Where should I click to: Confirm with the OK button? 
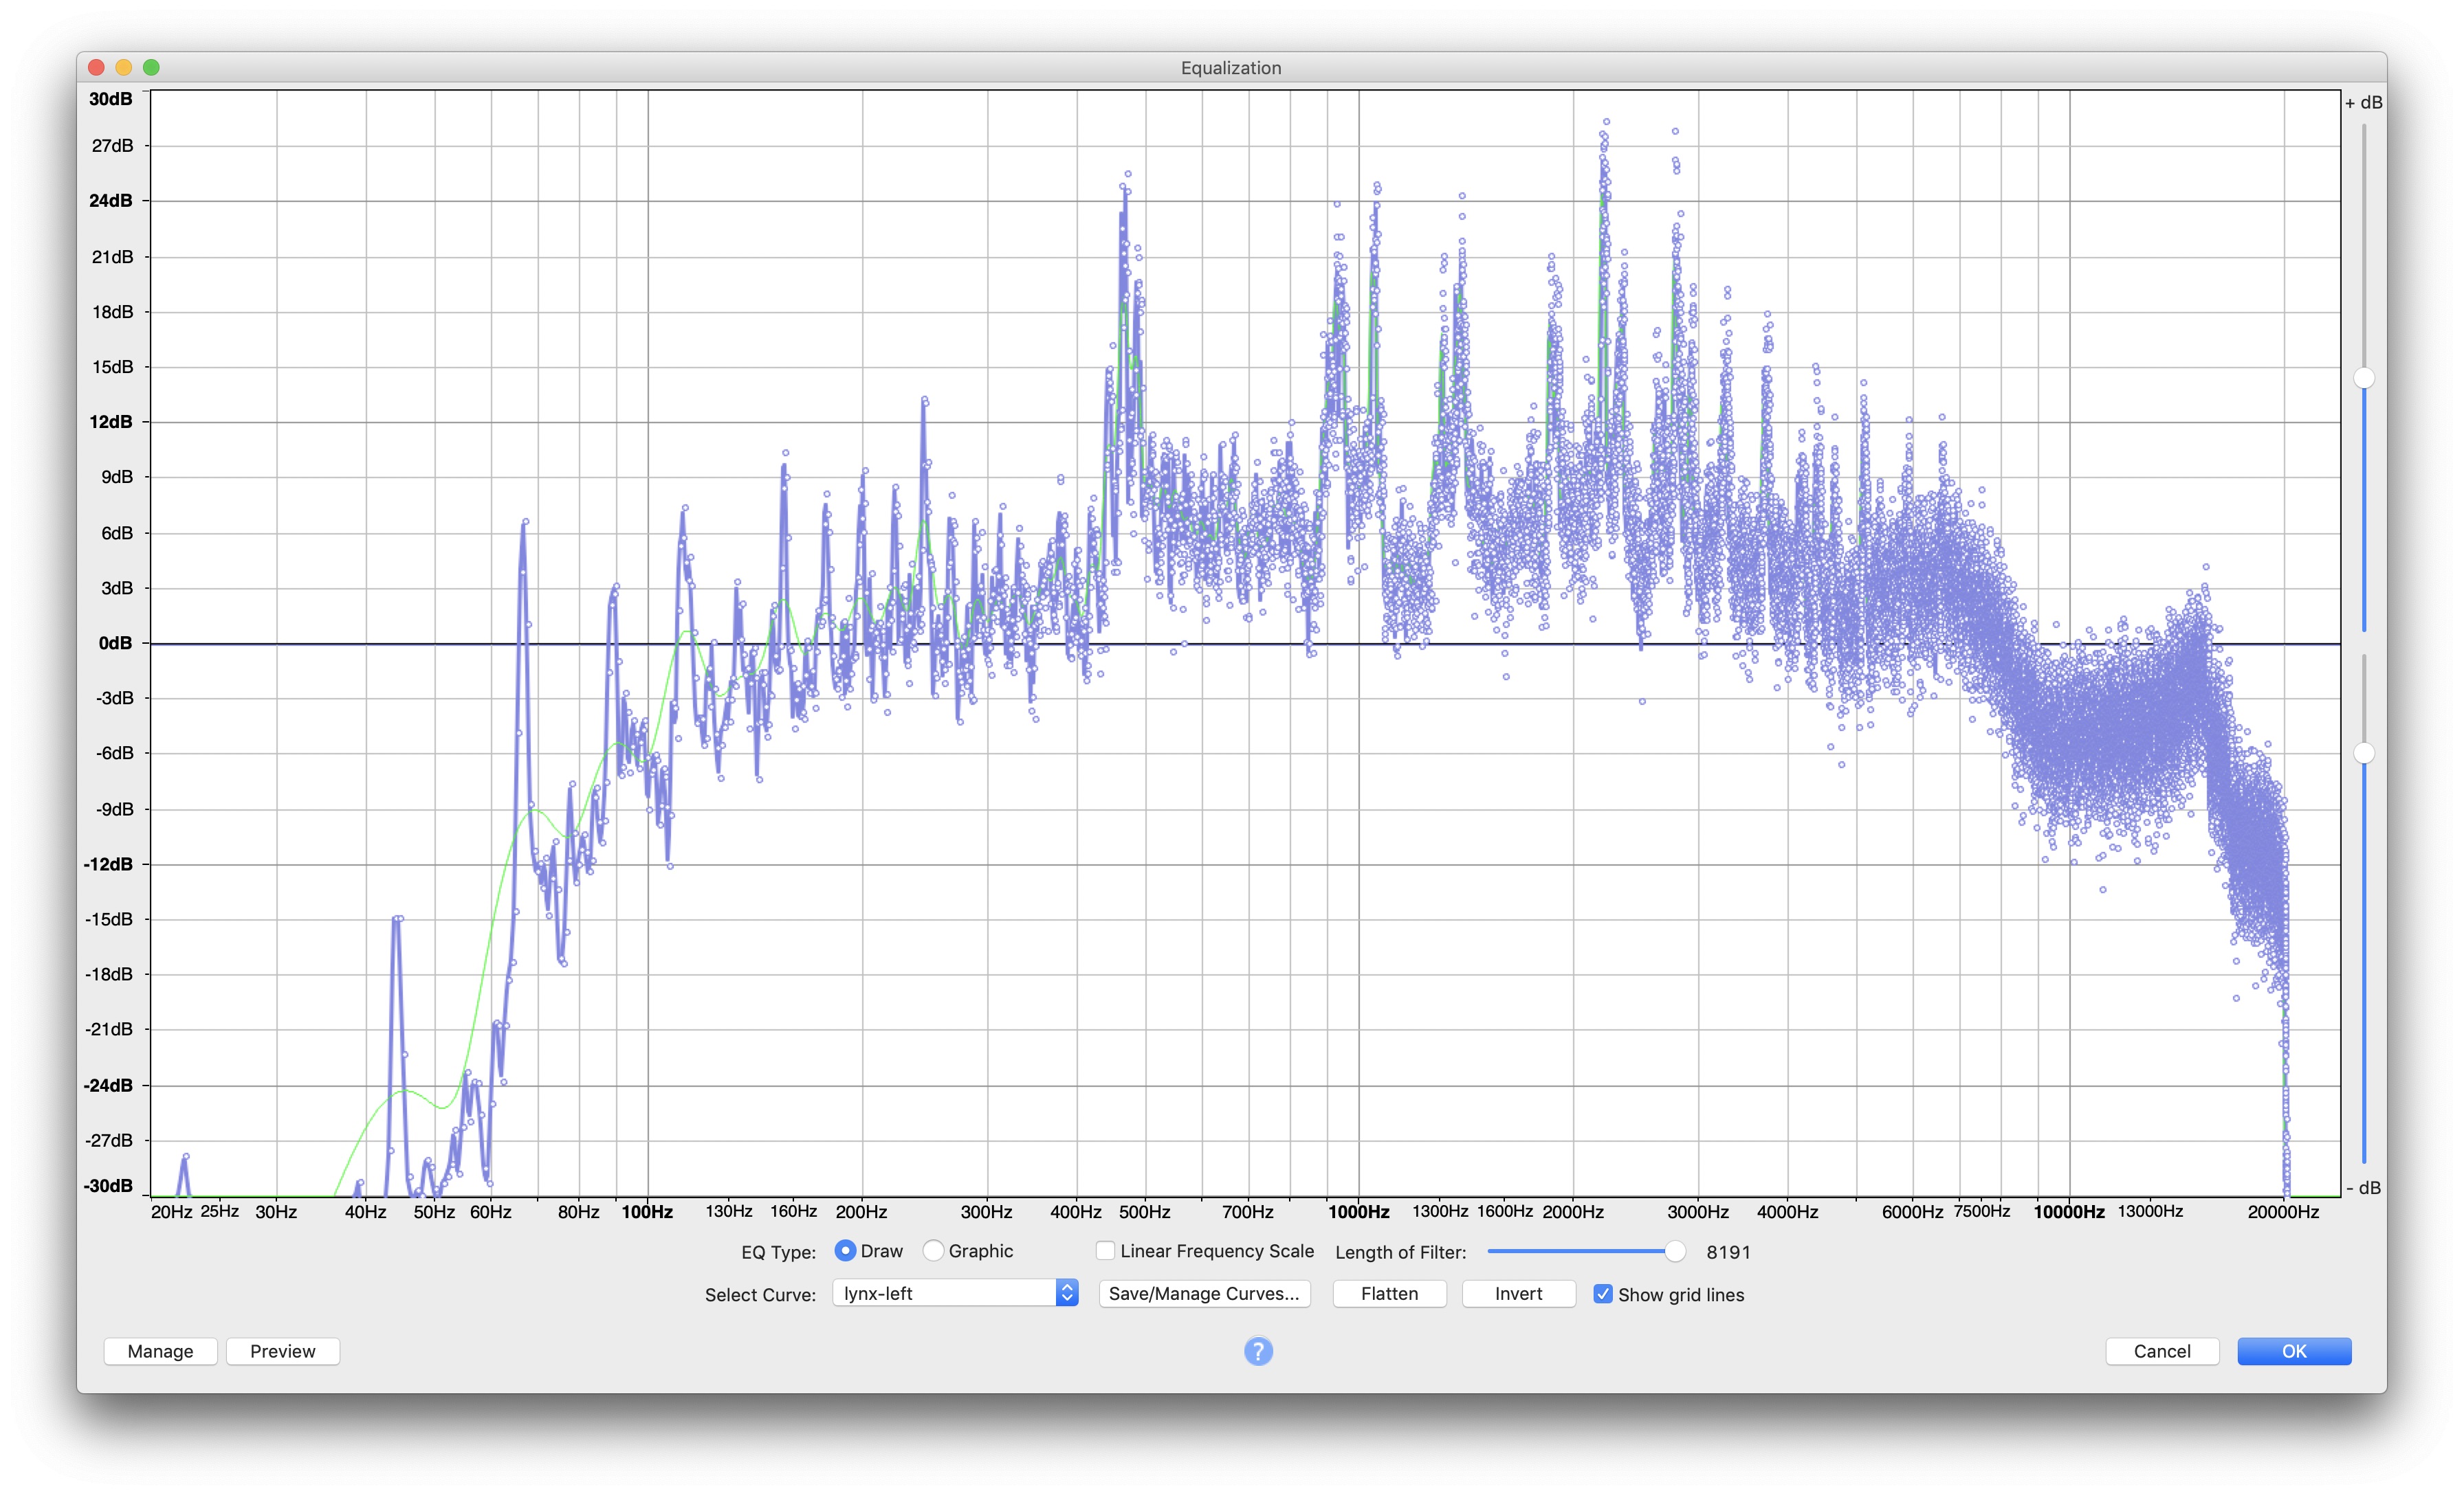[2294, 1351]
